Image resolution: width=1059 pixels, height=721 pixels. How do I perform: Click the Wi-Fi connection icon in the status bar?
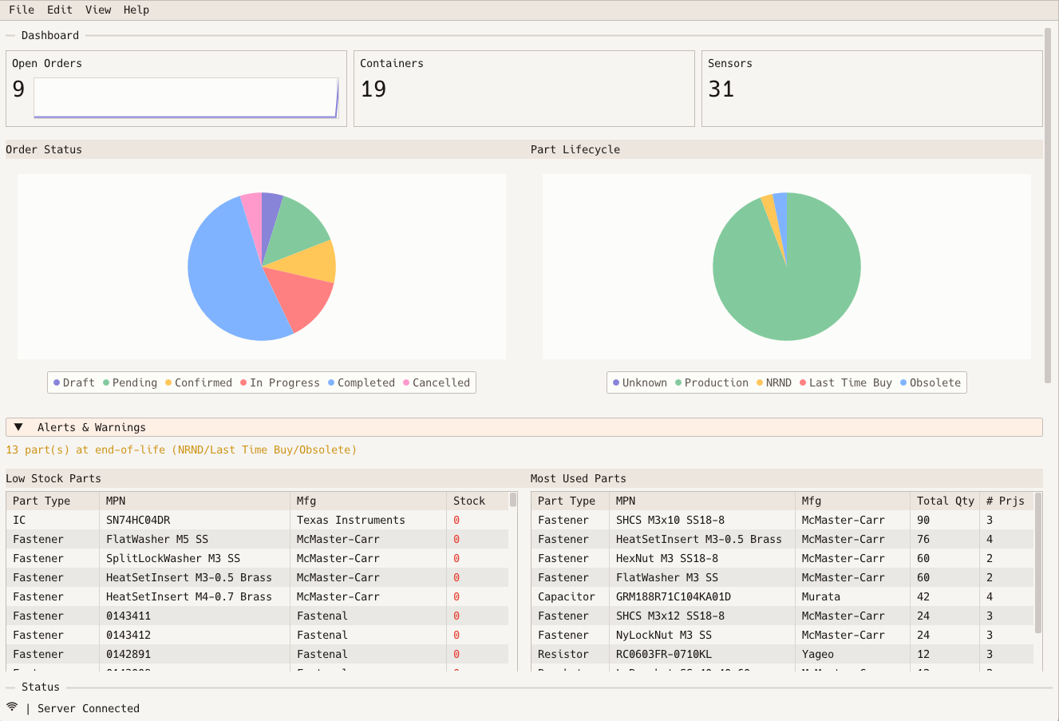pos(12,707)
